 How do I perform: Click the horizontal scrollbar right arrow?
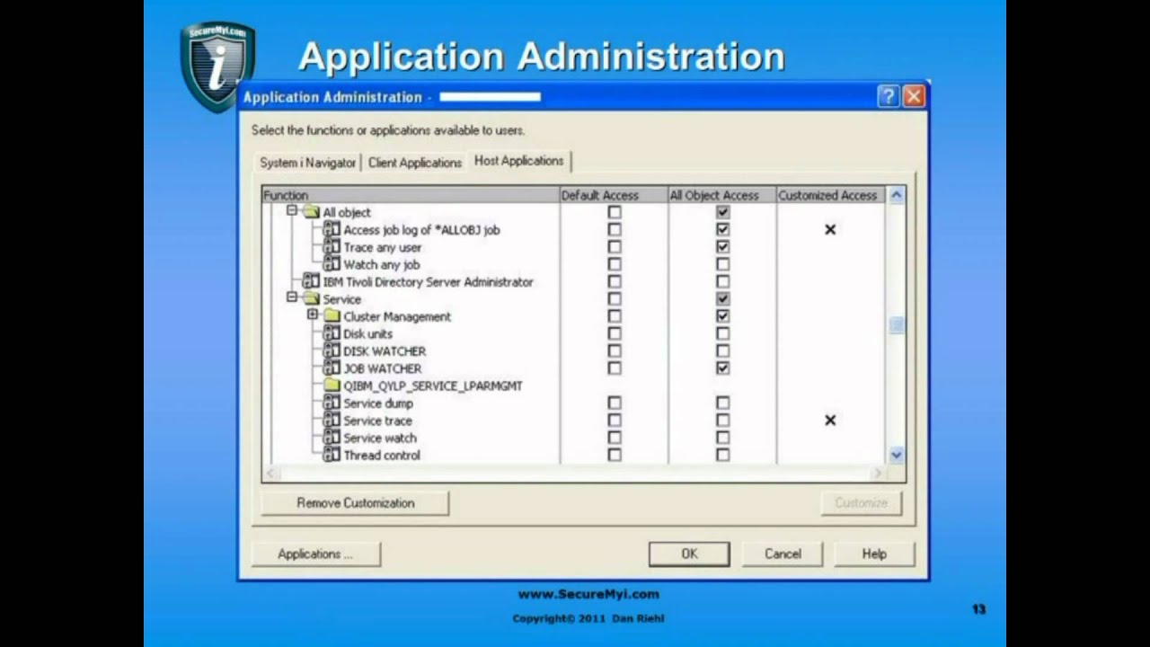click(878, 474)
